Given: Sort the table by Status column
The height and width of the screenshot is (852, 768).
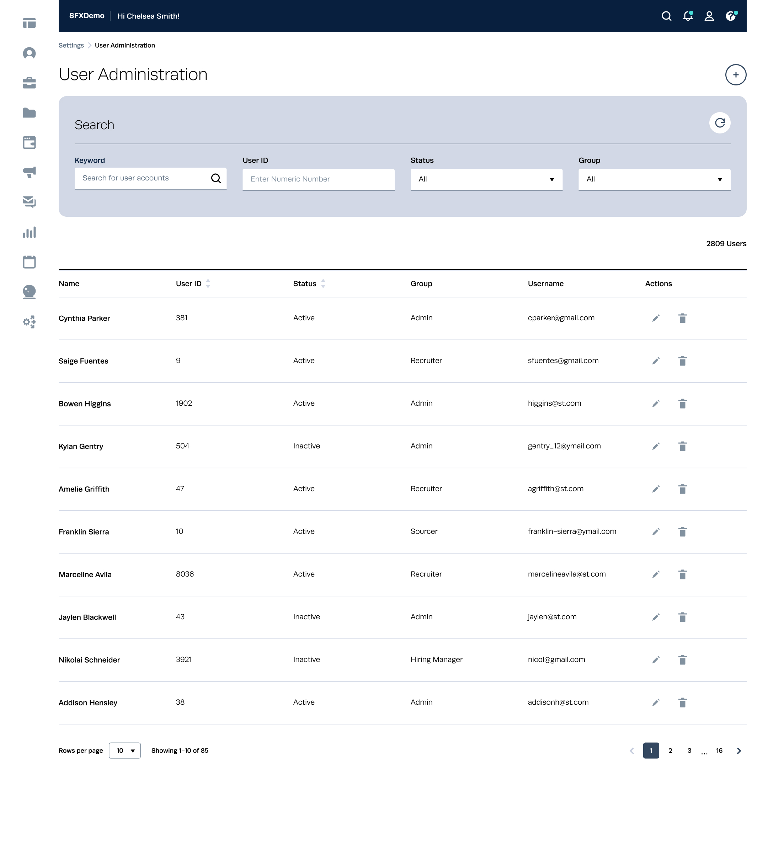Looking at the screenshot, I should coord(323,283).
